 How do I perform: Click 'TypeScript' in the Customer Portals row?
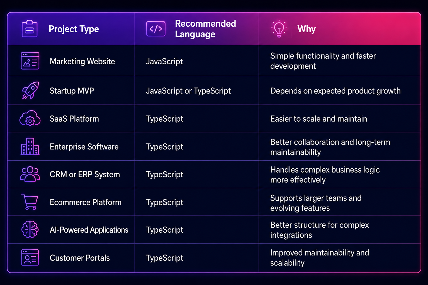tap(164, 258)
